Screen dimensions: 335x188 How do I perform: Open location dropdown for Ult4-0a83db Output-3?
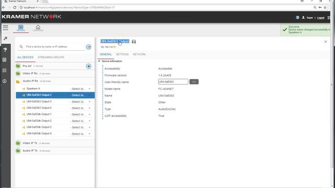pos(80,127)
